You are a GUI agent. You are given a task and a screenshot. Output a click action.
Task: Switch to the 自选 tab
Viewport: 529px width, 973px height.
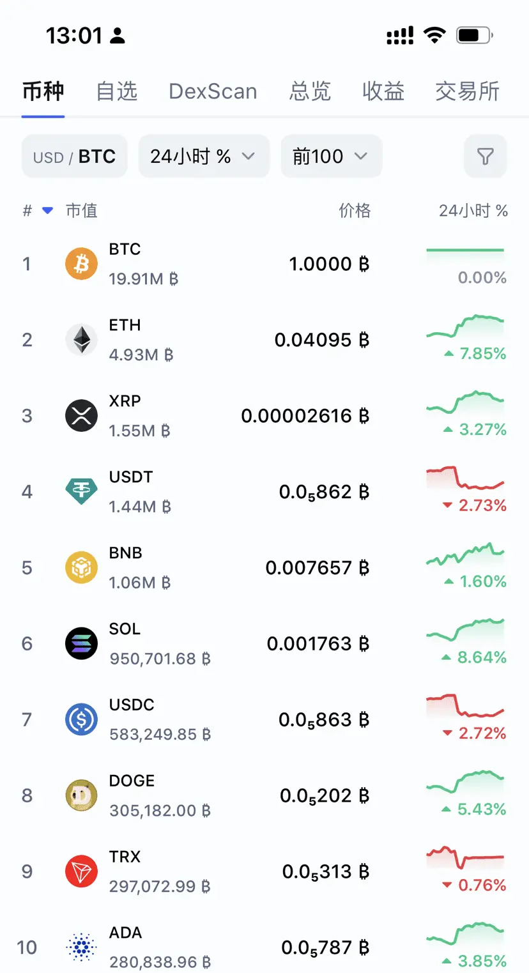117,91
